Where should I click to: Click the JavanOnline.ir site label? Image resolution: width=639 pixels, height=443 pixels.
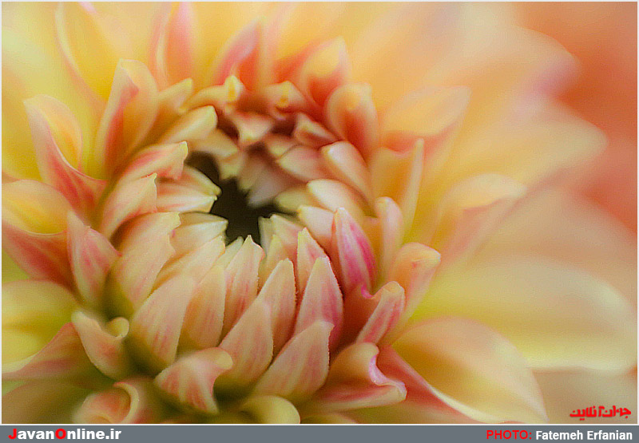click(65, 434)
